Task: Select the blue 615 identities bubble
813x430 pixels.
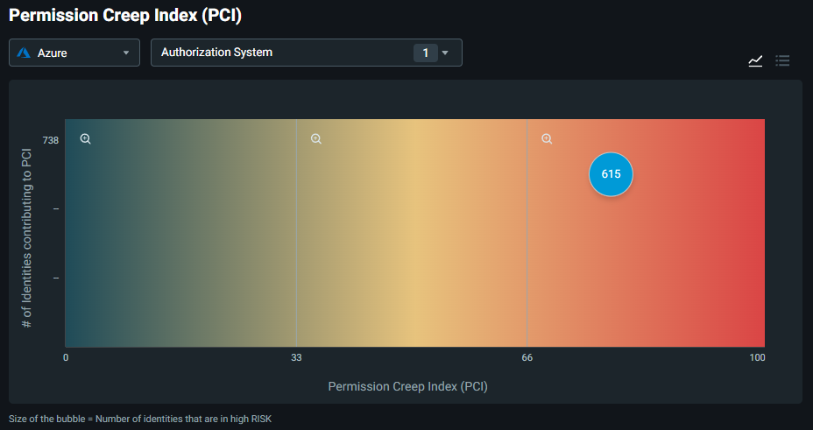Action: (611, 173)
